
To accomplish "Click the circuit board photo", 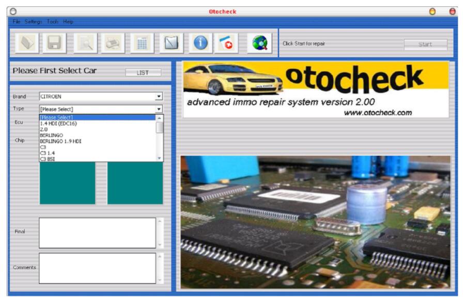I will coord(315,222).
